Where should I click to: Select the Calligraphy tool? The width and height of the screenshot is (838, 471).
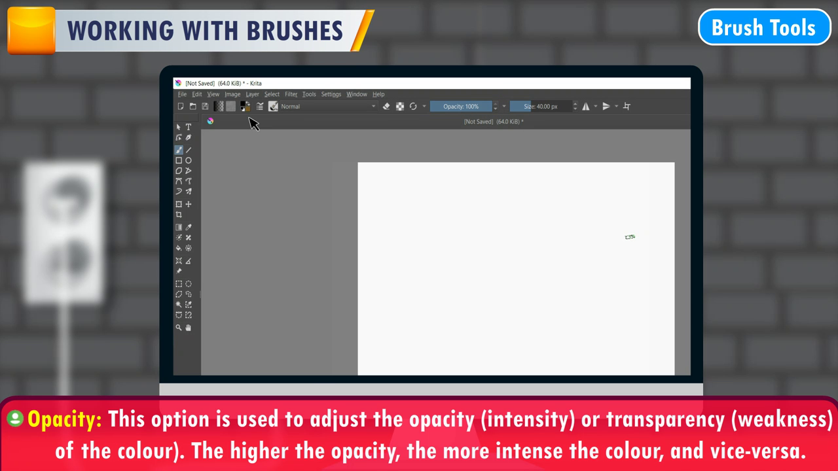coord(189,137)
